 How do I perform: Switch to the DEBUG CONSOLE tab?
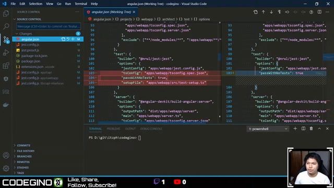click(151, 129)
